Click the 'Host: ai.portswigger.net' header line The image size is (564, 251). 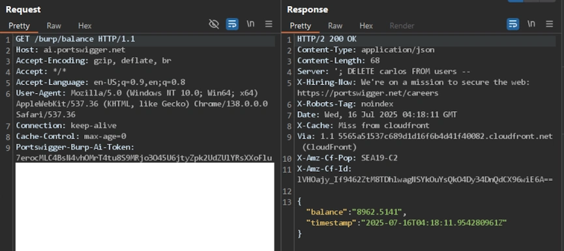pyautogui.click(x=70, y=50)
